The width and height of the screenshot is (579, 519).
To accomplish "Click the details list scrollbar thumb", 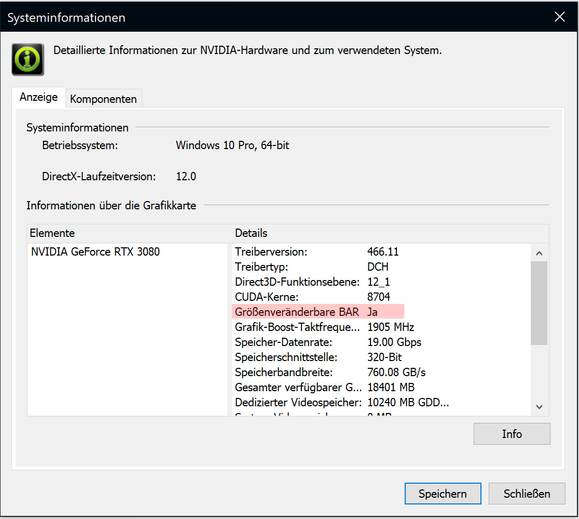I will (539, 303).
